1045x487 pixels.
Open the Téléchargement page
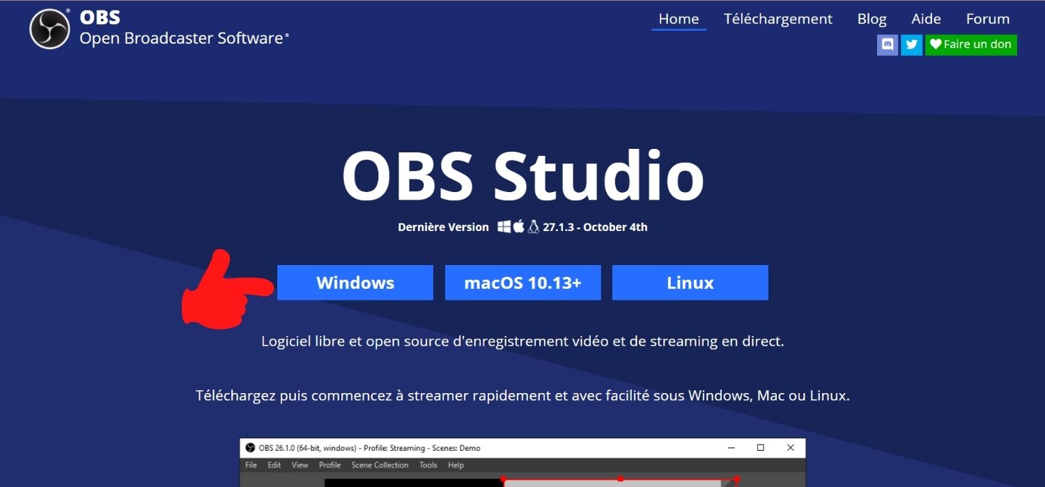777,19
